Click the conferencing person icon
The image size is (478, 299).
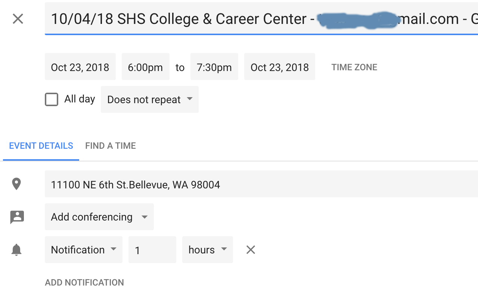coord(17,217)
